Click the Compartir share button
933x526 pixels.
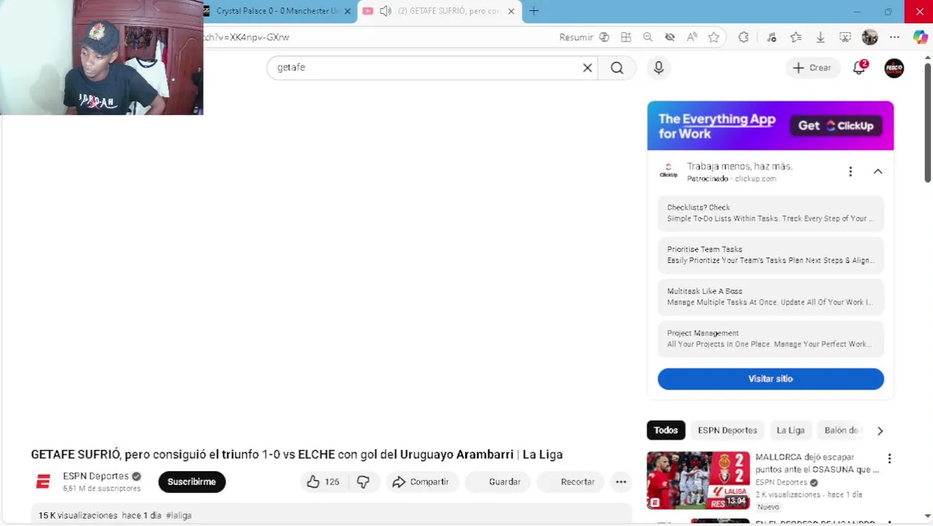tap(421, 481)
